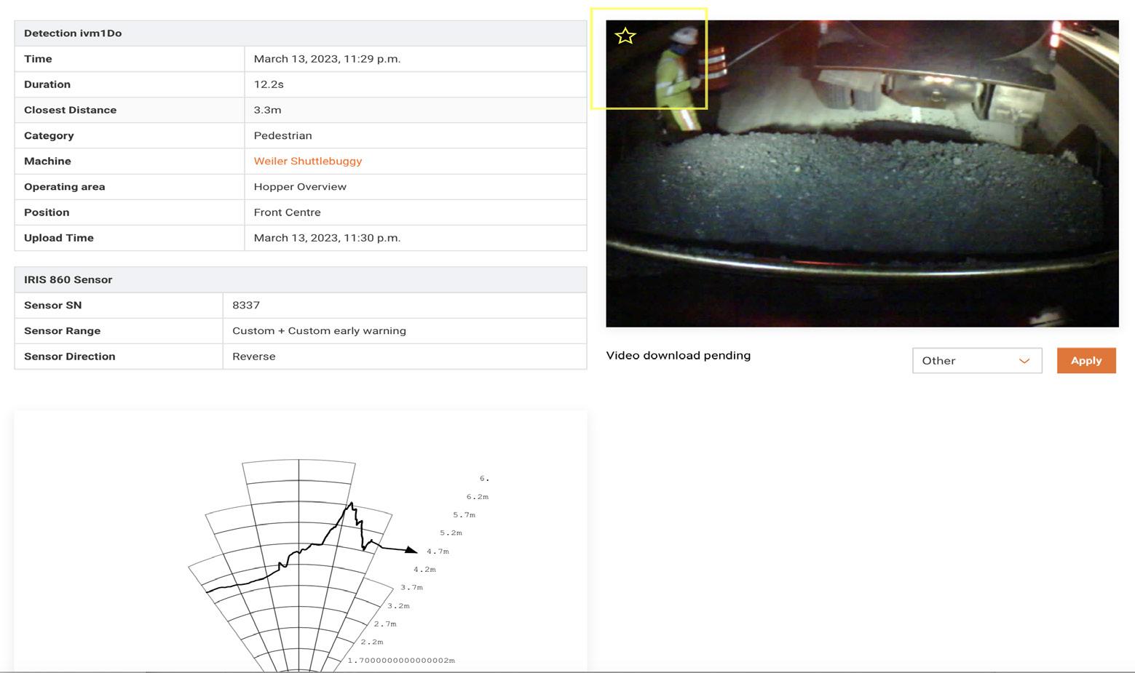Select the 2.2m chart distance label
This screenshot has width=1135, height=673.
[x=372, y=642]
